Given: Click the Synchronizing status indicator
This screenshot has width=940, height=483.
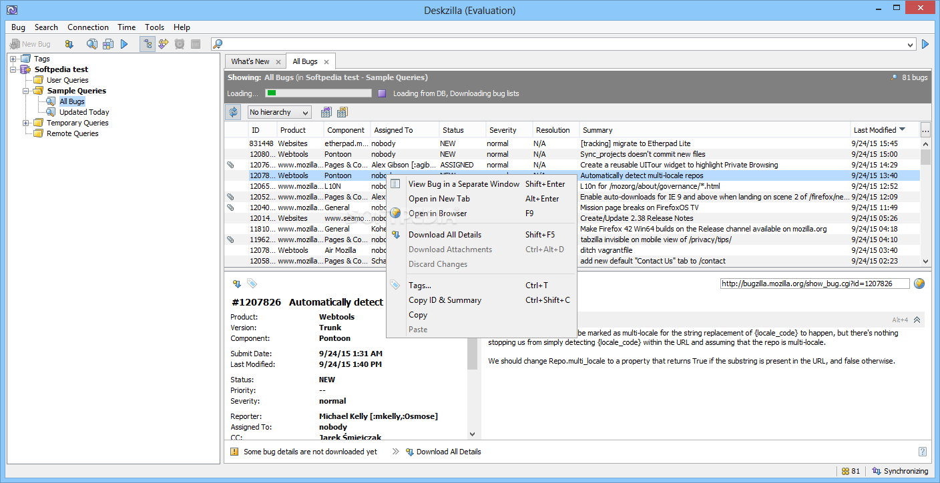Looking at the screenshot, I should tap(900, 471).
